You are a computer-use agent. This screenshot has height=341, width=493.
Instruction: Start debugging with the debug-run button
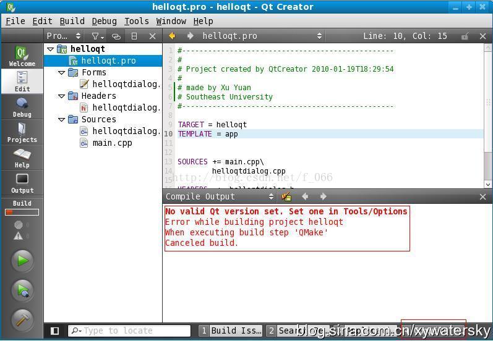tap(22, 290)
